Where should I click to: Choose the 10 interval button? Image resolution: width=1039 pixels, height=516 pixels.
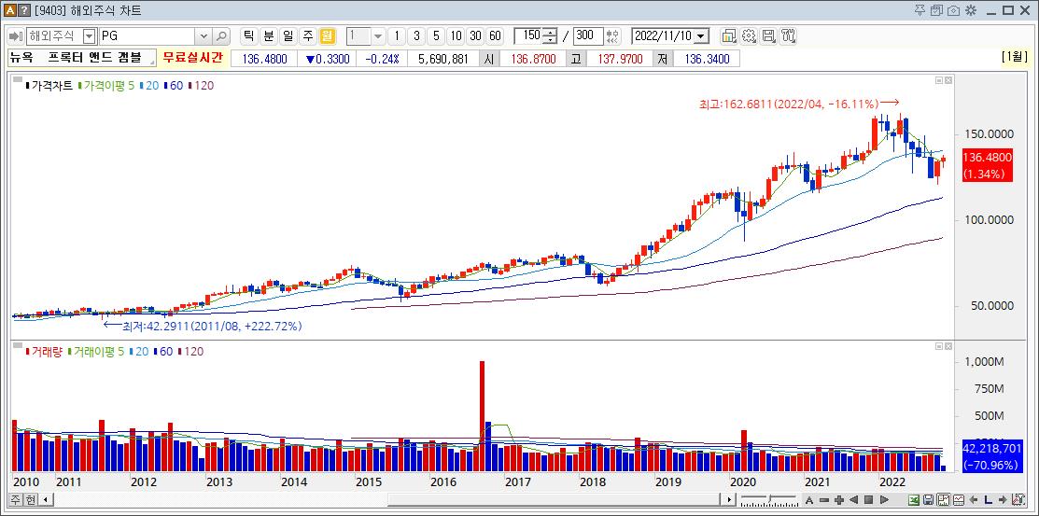[x=456, y=35]
